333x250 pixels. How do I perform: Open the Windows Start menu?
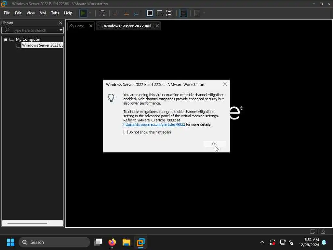(10, 242)
